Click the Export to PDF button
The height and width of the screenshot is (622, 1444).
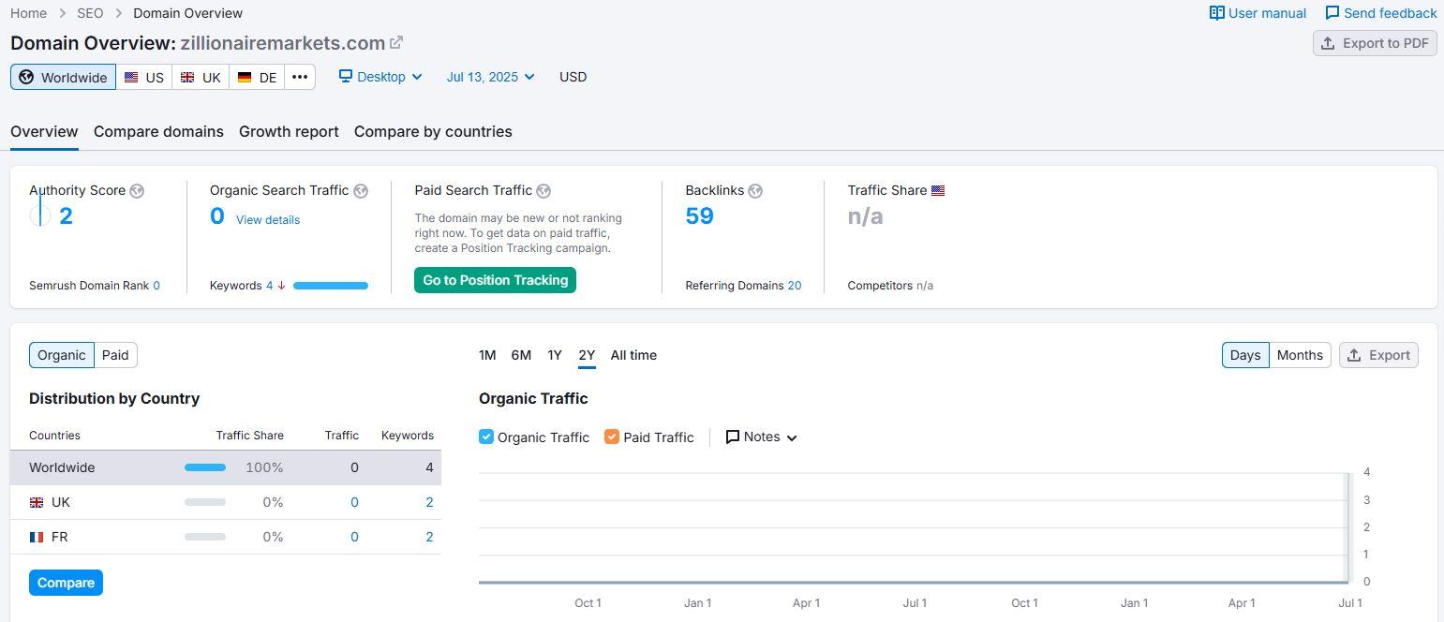click(1375, 43)
